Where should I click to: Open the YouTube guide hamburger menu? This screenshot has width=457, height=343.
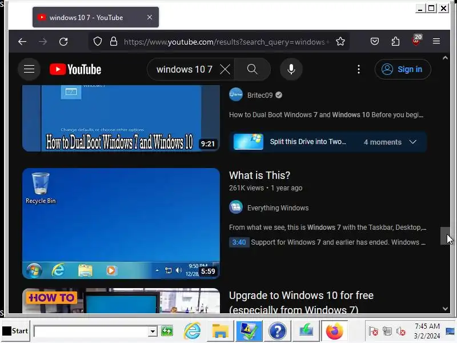click(x=29, y=69)
